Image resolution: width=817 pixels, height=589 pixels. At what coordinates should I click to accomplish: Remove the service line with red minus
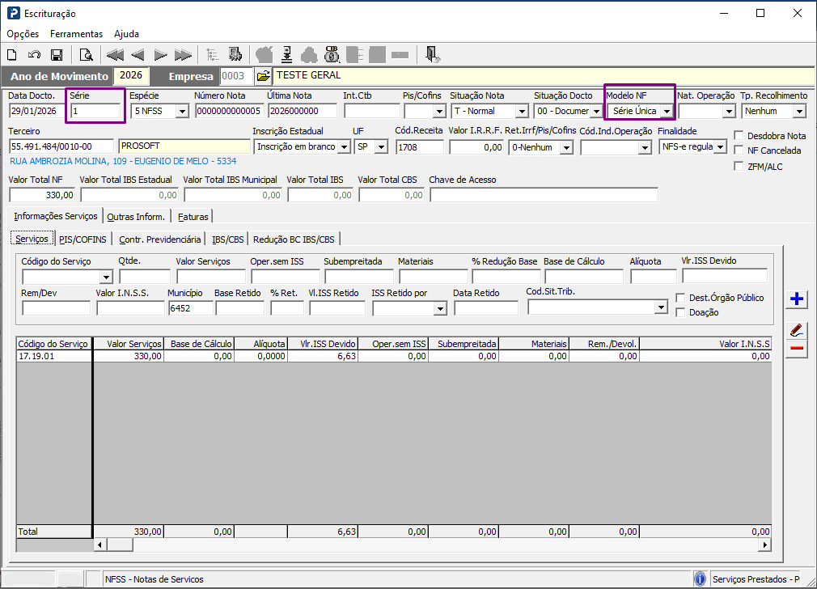tap(797, 348)
